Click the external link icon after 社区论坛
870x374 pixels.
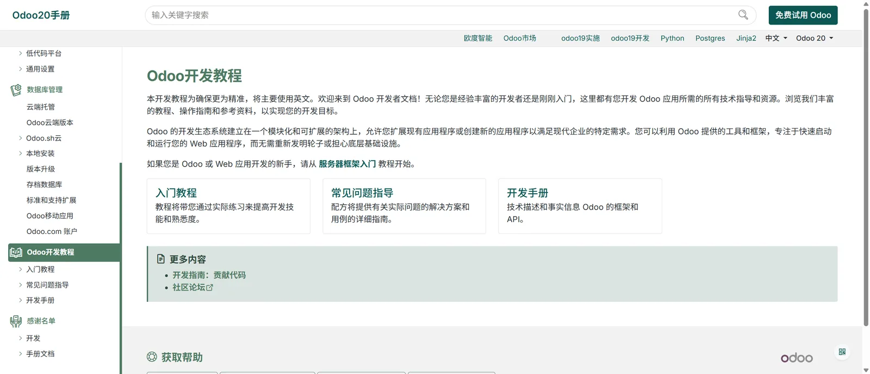pyautogui.click(x=210, y=287)
